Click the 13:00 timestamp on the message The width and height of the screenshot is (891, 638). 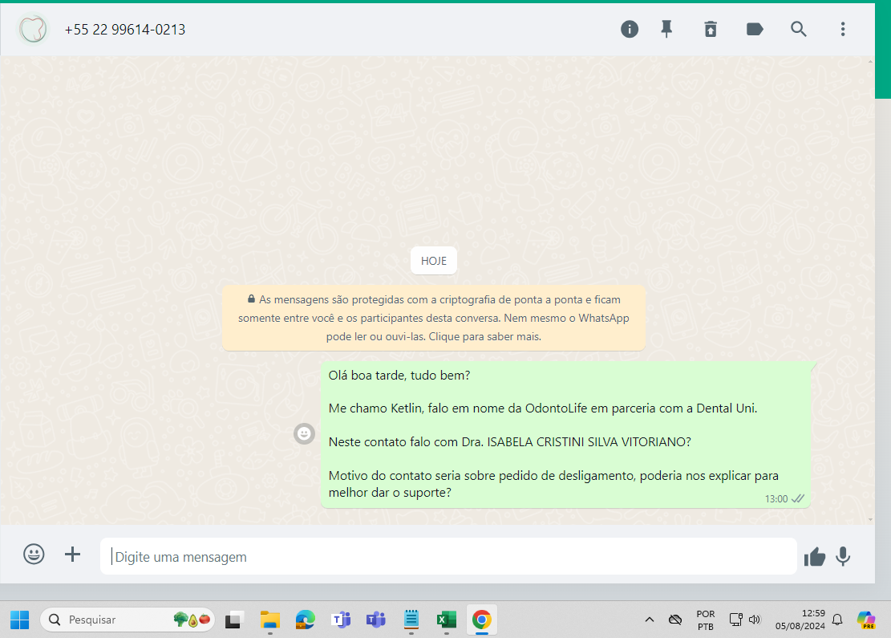pyautogui.click(x=776, y=498)
